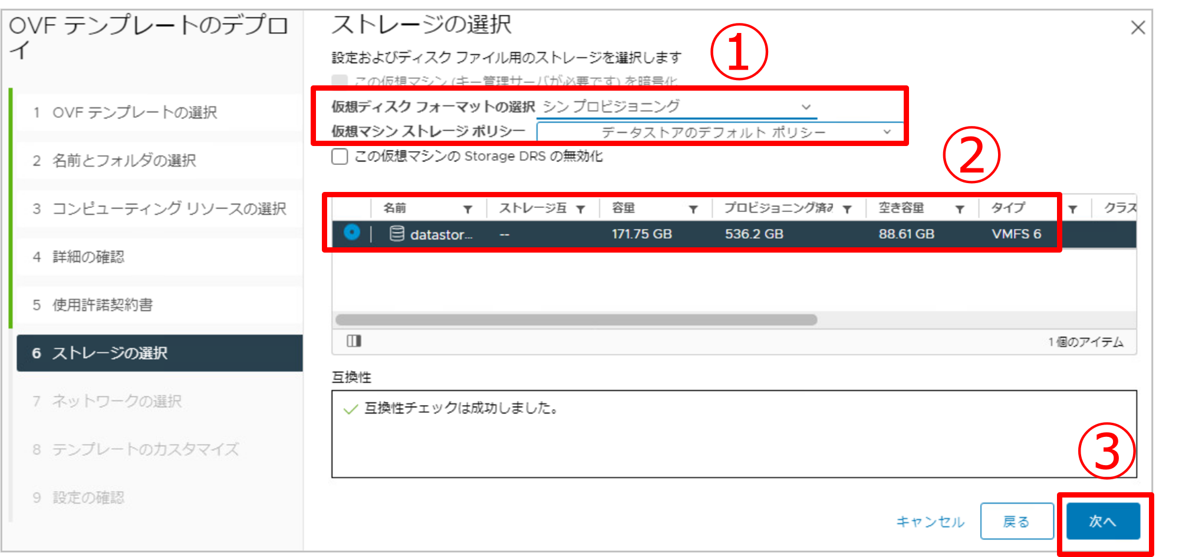Click the filter icon in タイプ column
Screen dimensions: 1179x557
pos(1072,209)
